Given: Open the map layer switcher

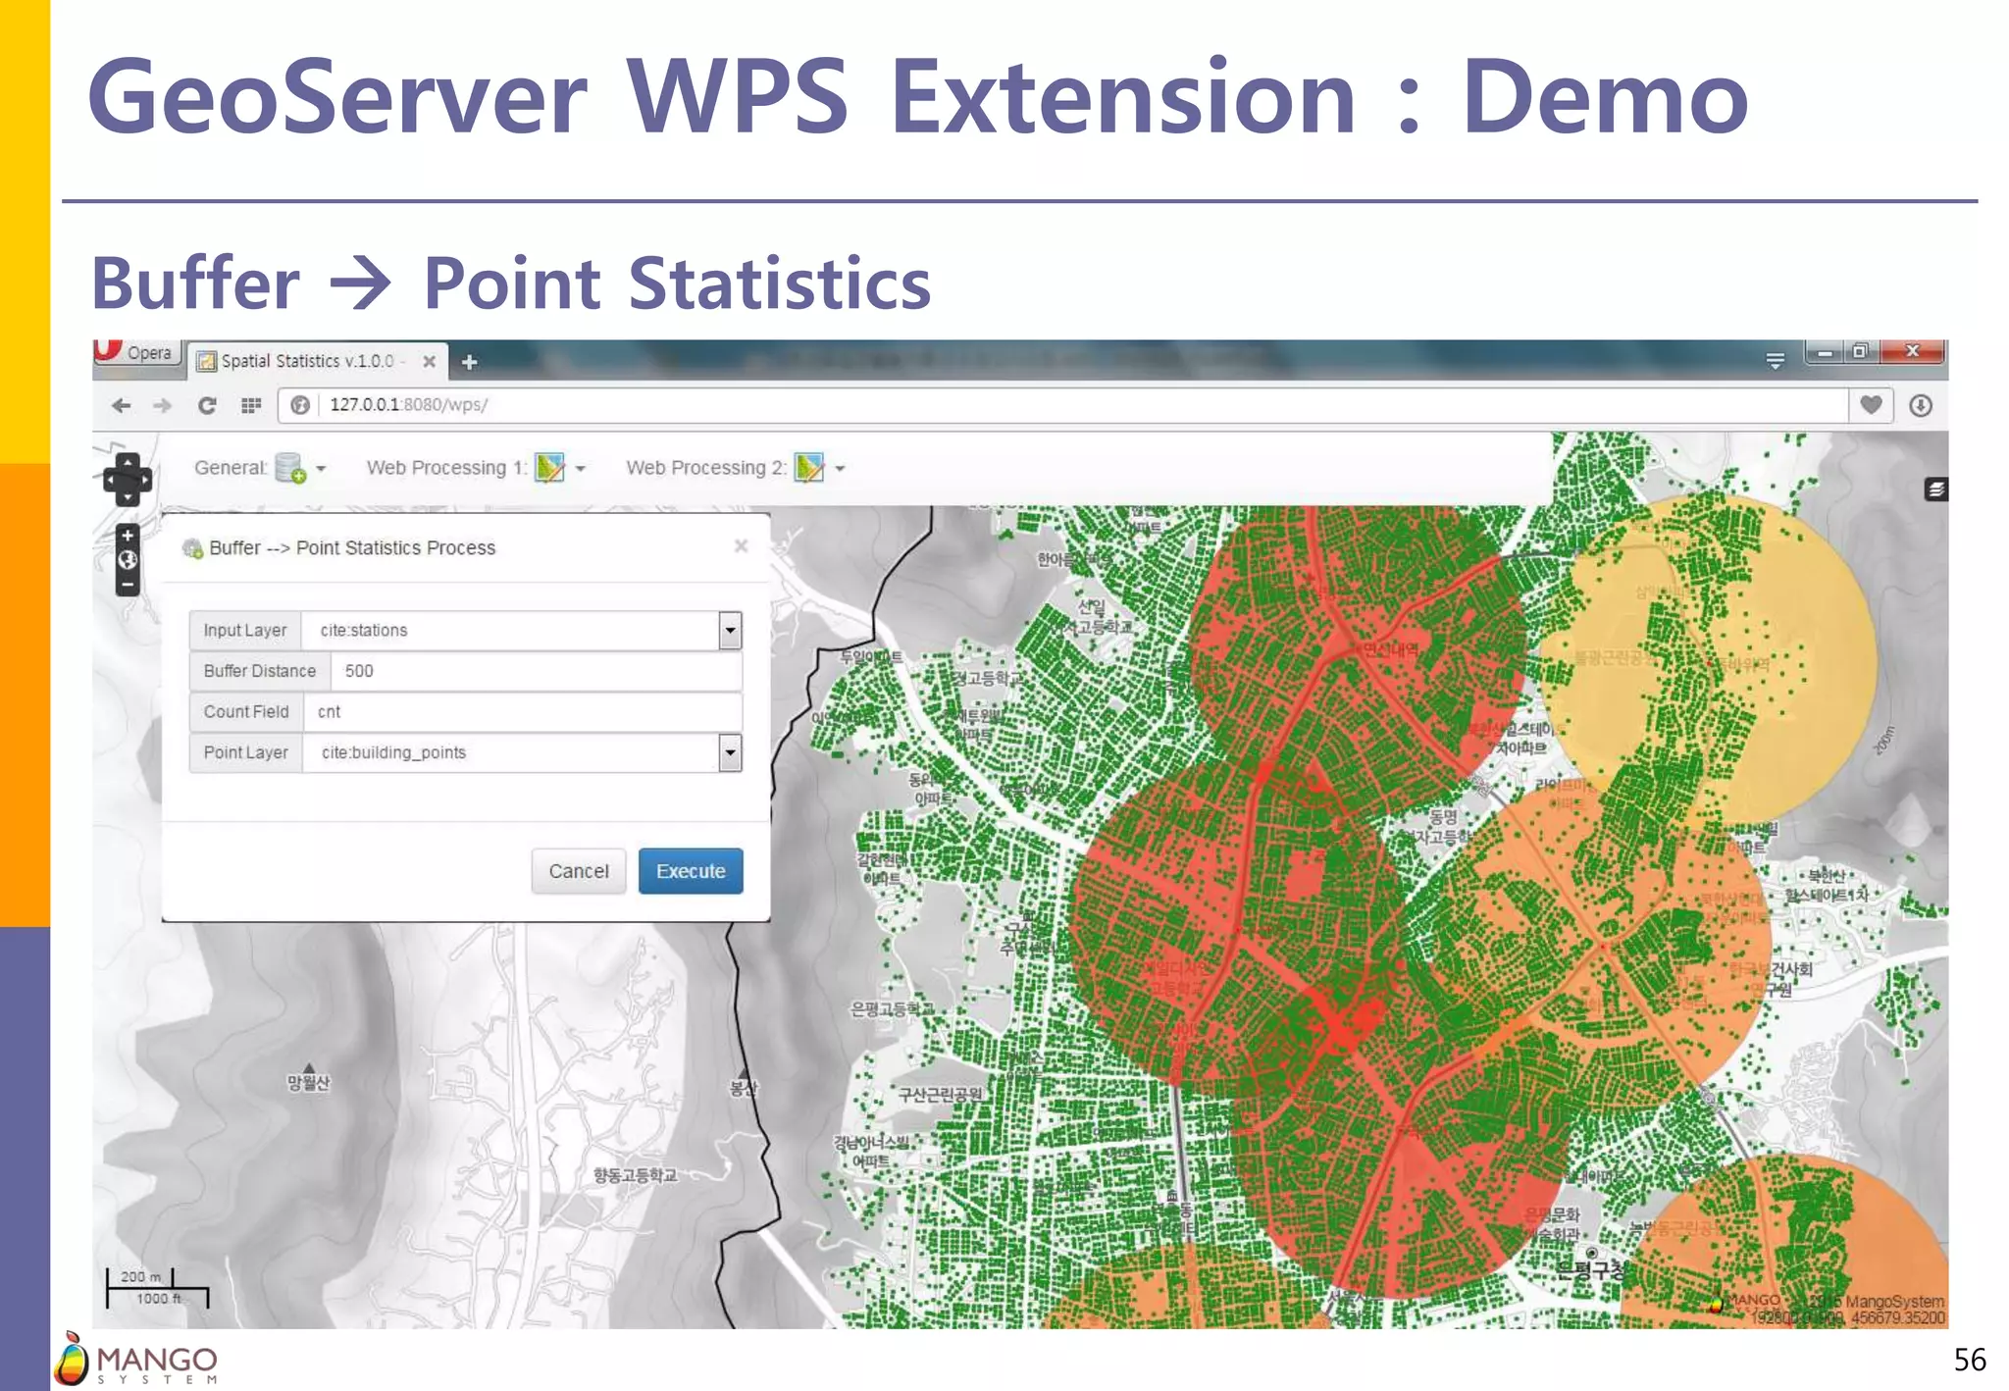Looking at the screenshot, I should 1935,489.
